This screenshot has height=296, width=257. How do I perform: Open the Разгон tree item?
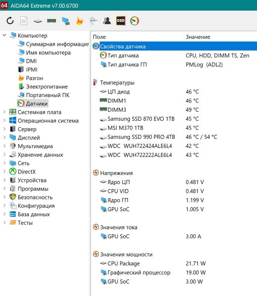pos(34,78)
